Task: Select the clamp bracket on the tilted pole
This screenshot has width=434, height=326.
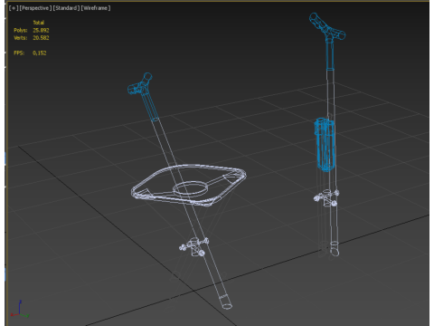Action: (x=193, y=246)
